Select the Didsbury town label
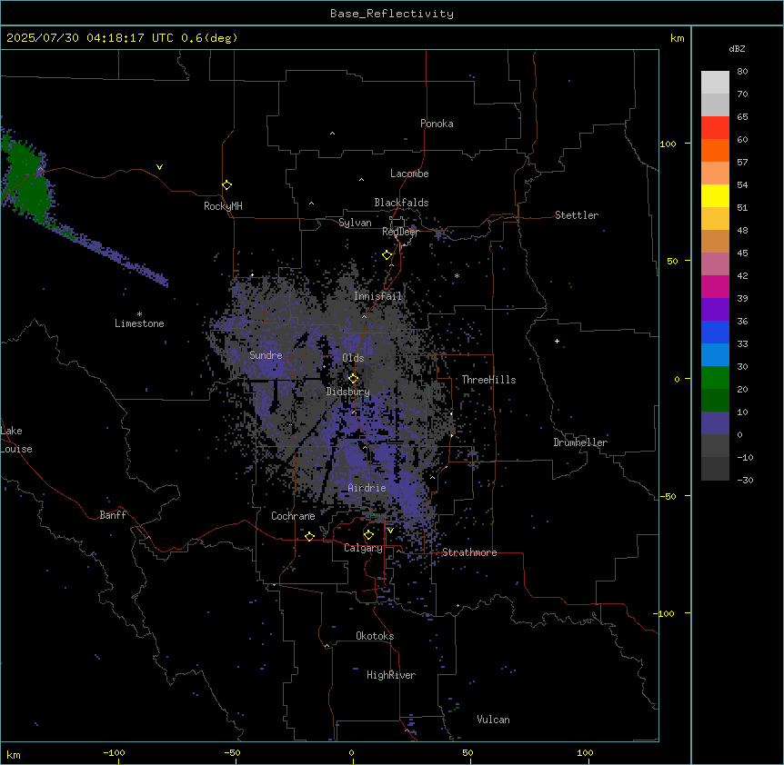Viewport: 784px width, 765px height. click(348, 392)
